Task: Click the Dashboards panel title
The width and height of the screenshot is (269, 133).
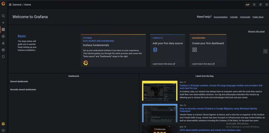Action: pyautogui.click(x=74, y=76)
